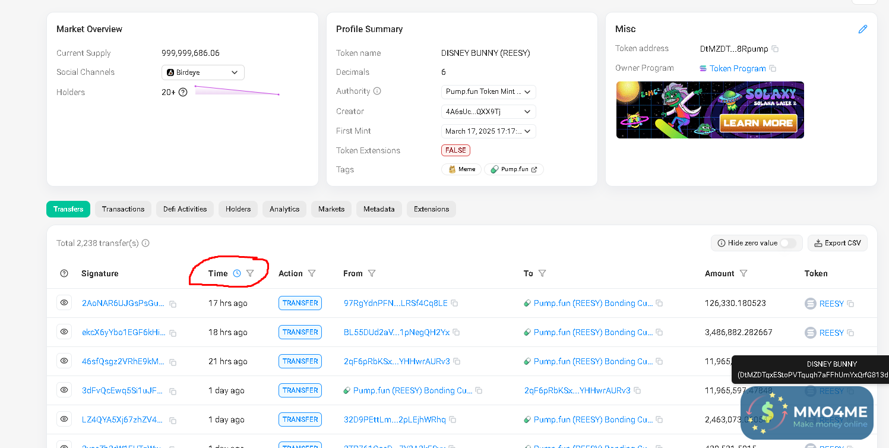This screenshot has height=448, width=889.
Task: Switch to the Transactions tab
Action: coord(123,209)
